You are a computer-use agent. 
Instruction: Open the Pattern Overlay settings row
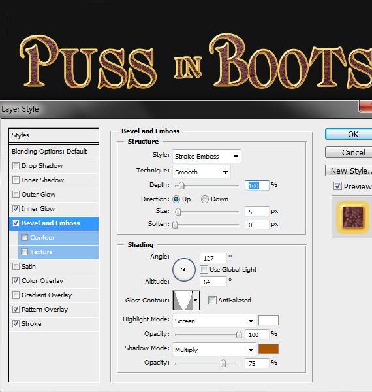click(x=54, y=310)
